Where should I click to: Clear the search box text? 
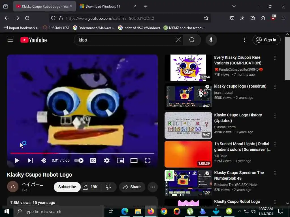pos(178,40)
